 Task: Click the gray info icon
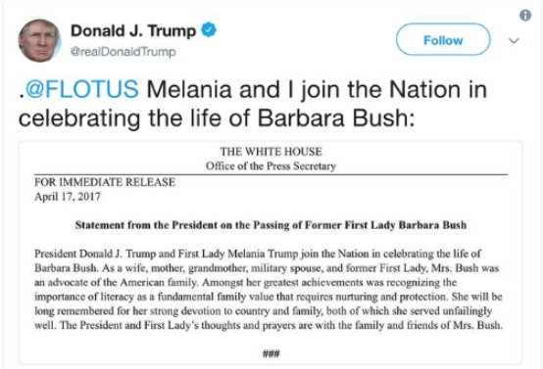(x=525, y=15)
